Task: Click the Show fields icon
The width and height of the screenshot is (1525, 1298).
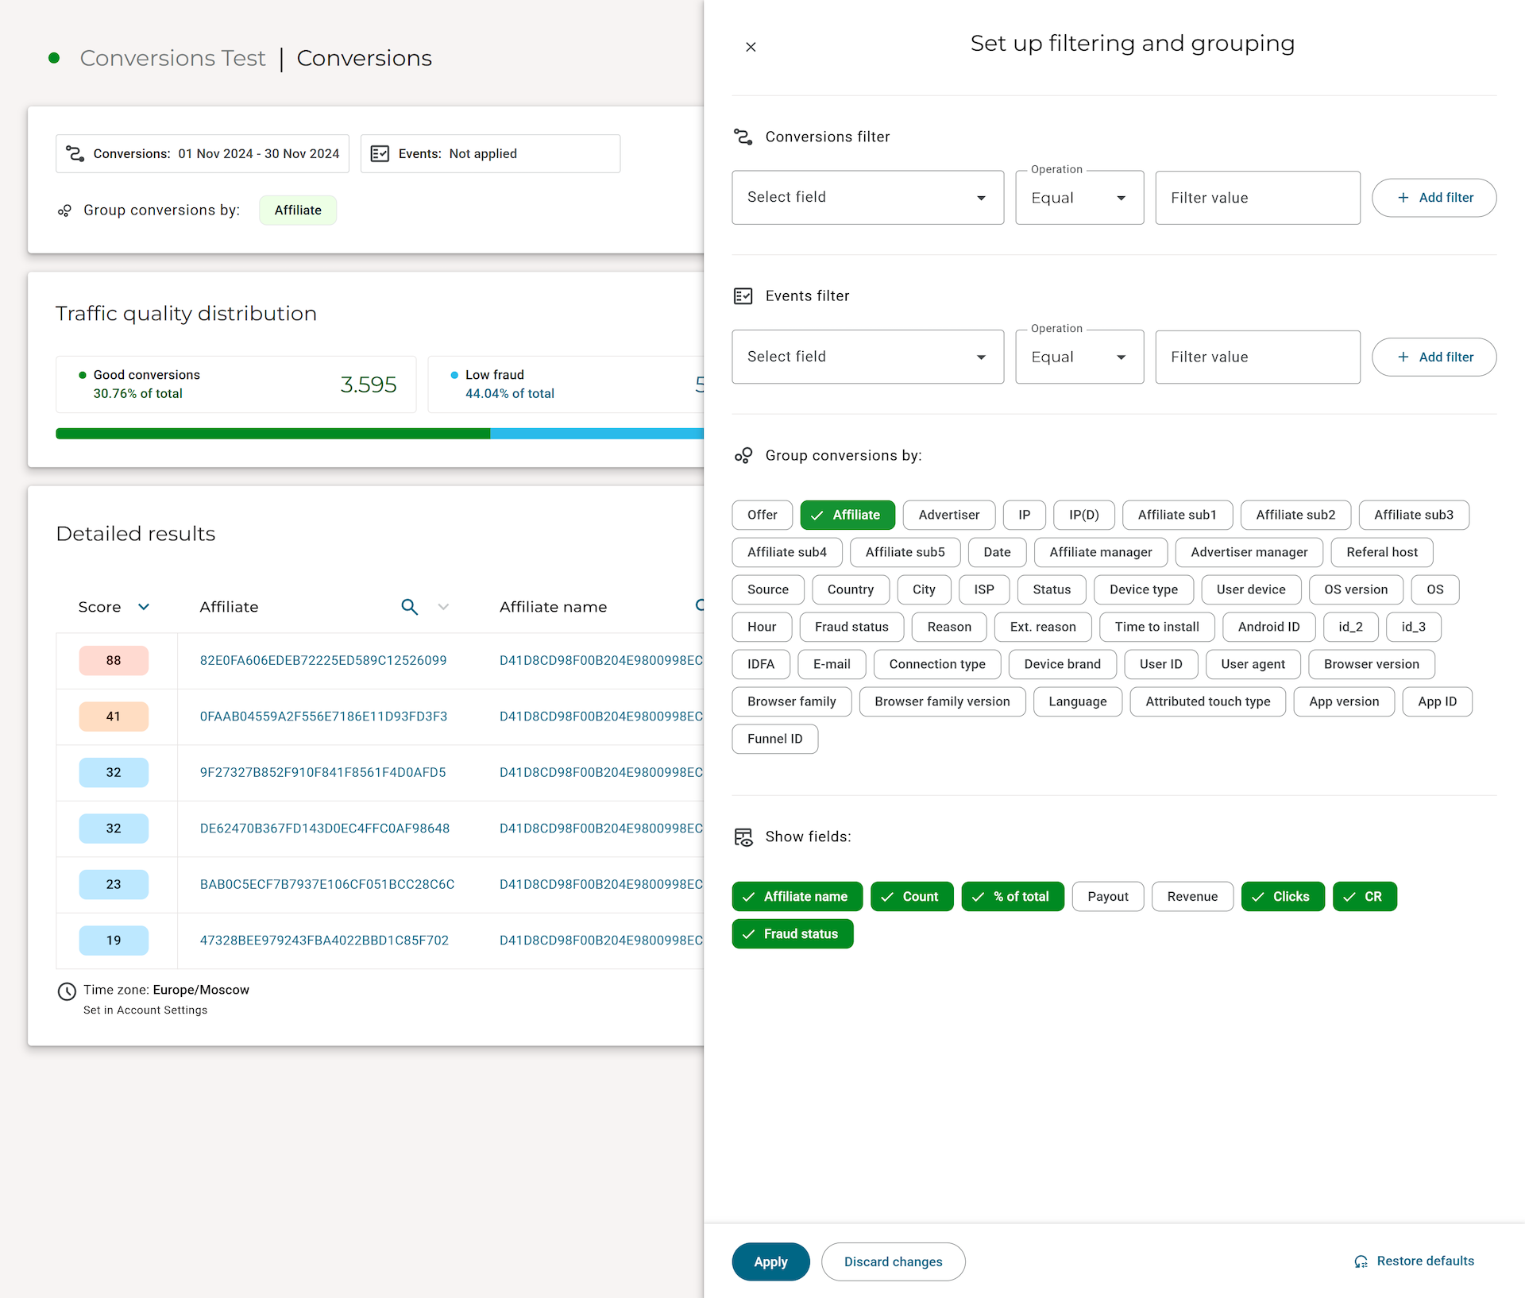Action: click(x=743, y=837)
